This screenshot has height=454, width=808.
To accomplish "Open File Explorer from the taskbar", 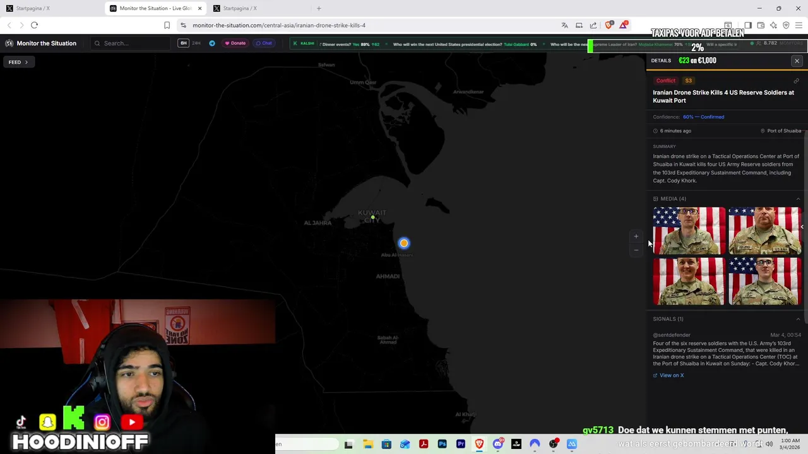I will pyautogui.click(x=368, y=445).
